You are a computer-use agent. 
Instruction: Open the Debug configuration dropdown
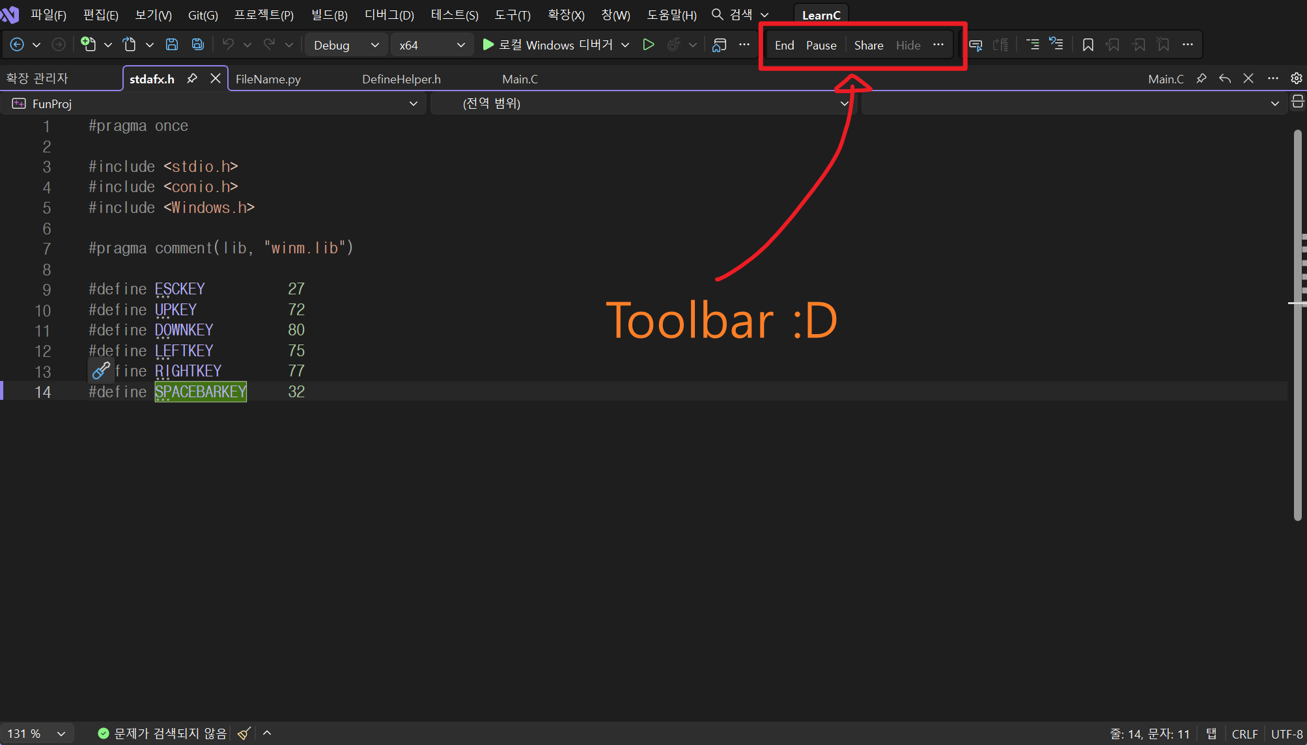point(346,45)
